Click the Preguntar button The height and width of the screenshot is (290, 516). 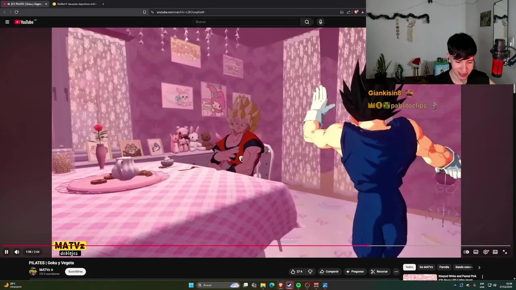coord(355,271)
